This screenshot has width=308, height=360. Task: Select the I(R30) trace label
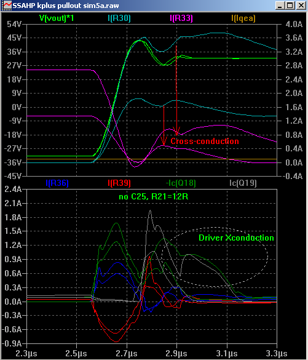click(119, 18)
